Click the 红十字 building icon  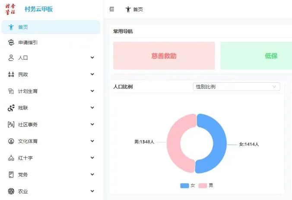(11, 158)
